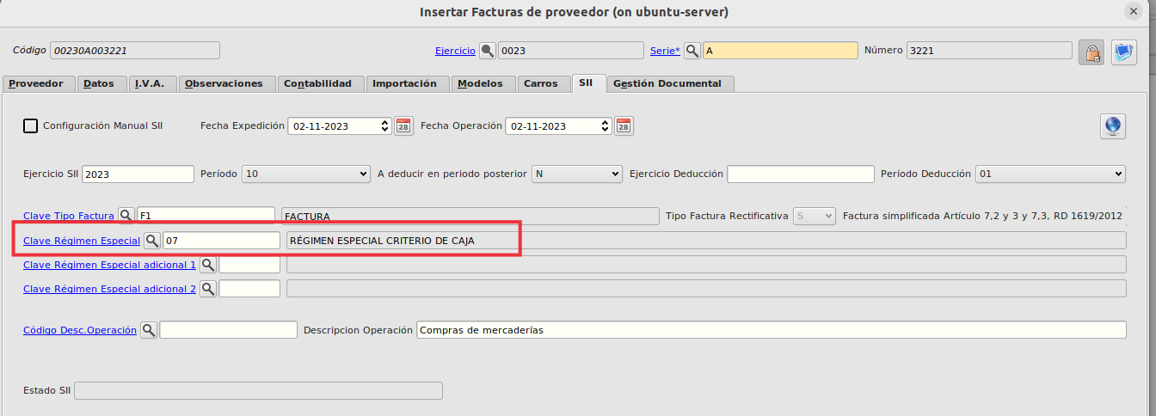Viewport: 1156px width, 416px height.
Task: Click the Número field showing 3221
Action: (x=989, y=51)
